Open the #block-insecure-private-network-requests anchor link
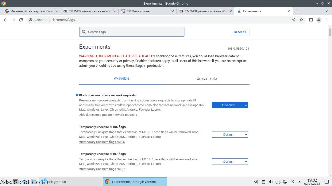 108,115
